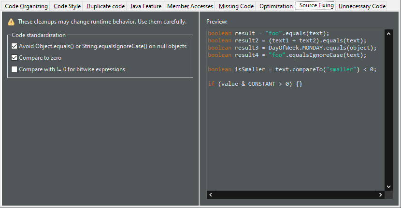Click the runtime behavior warning text
This screenshot has width=401, height=208.
[x=102, y=22]
